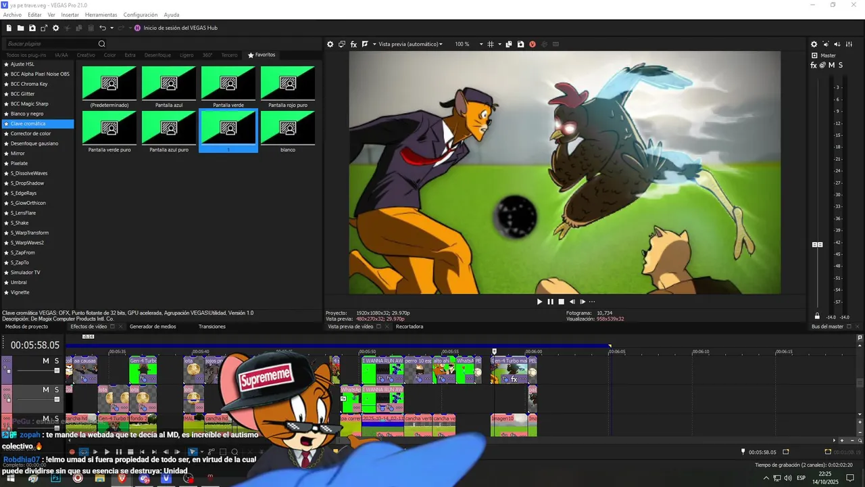Open video output FX in preview toolbar

pyautogui.click(x=353, y=44)
